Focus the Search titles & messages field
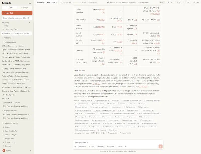 pyautogui.click(x=17, y=18)
